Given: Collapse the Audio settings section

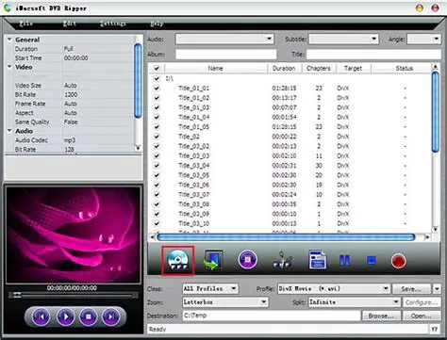Looking at the screenshot, I should 9,131.
